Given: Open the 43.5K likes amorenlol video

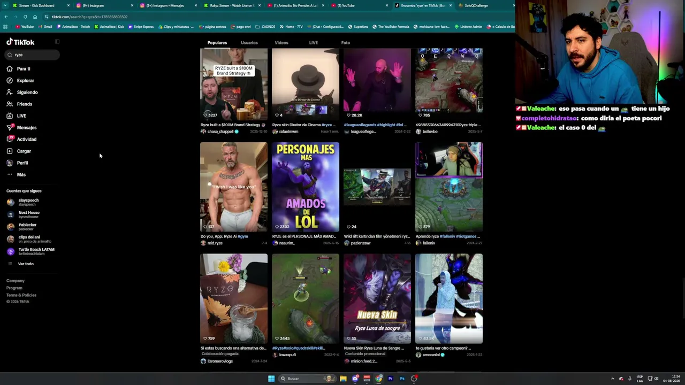Looking at the screenshot, I should coord(449,298).
